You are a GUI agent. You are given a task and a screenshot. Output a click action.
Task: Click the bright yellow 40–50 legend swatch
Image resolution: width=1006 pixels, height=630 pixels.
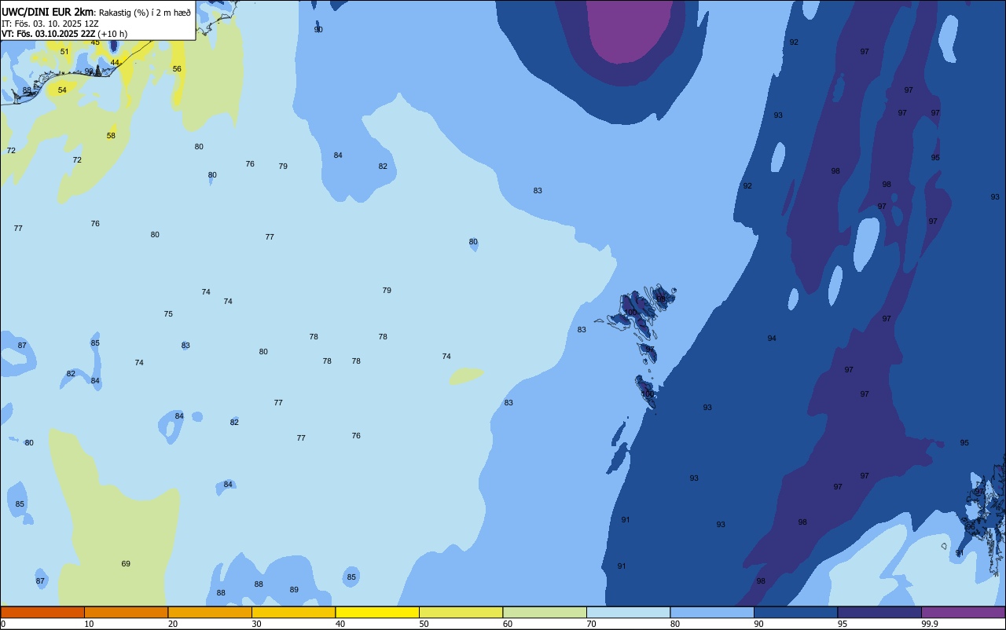point(377,612)
